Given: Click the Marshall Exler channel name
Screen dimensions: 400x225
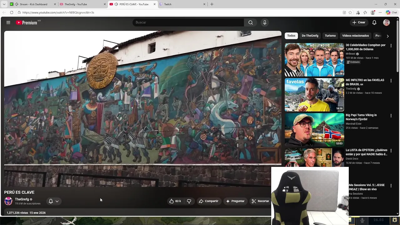Looking at the screenshot, I should pyautogui.click(x=353, y=124).
